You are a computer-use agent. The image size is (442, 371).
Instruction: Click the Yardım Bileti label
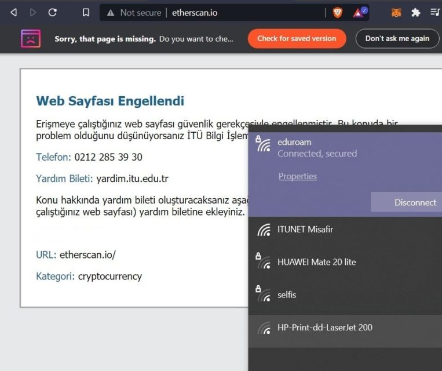click(64, 179)
